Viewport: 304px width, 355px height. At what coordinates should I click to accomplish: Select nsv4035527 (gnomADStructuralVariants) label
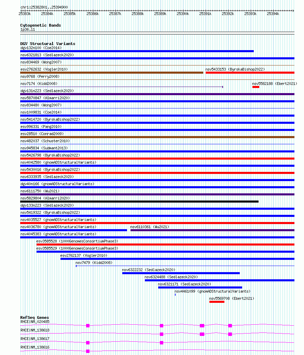(x=58, y=220)
